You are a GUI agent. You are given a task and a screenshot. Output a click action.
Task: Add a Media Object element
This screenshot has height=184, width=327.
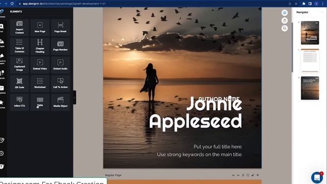click(x=60, y=102)
